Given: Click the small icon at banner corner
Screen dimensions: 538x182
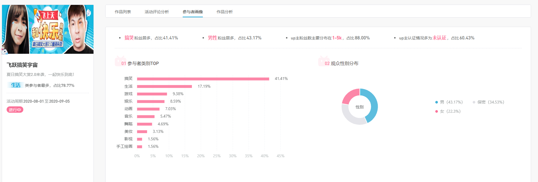Looking at the screenshot, I should (x=4, y=52).
